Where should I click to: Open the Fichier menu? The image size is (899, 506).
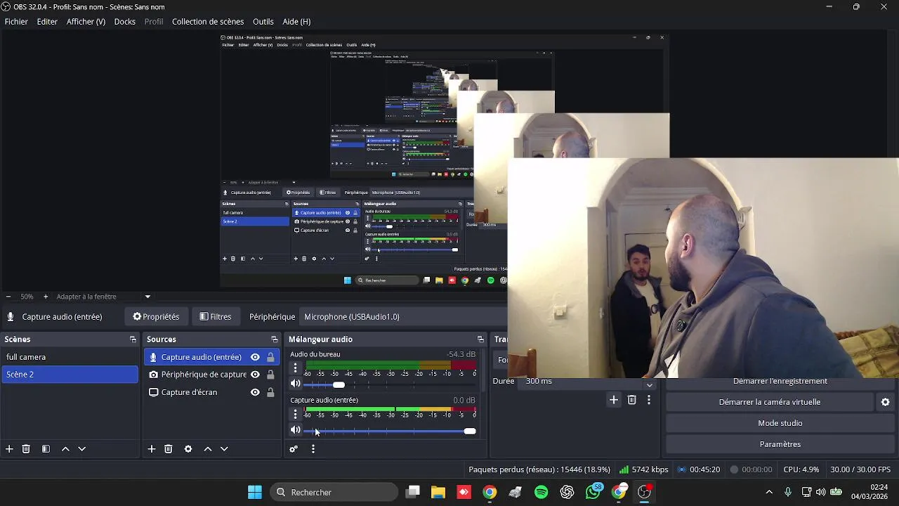16,22
